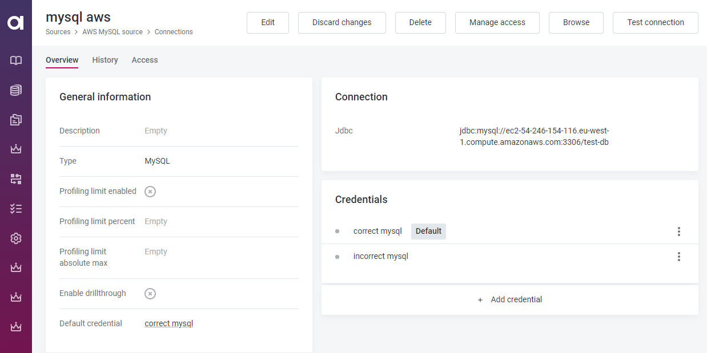Click the documents icon in sidebar

coord(16,120)
